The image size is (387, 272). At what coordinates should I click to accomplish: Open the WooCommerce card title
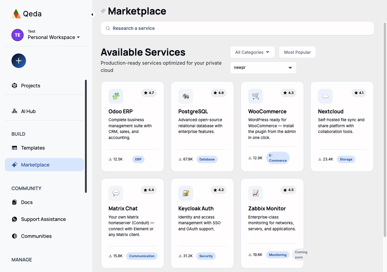(267, 111)
